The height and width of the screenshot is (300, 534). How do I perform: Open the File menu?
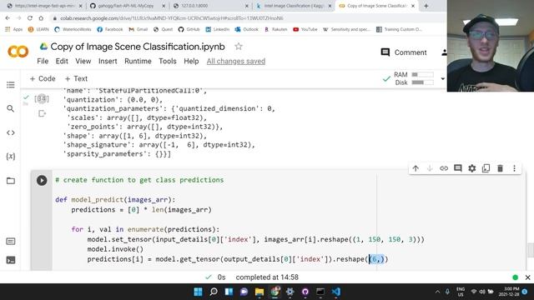[x=43, y=61]
